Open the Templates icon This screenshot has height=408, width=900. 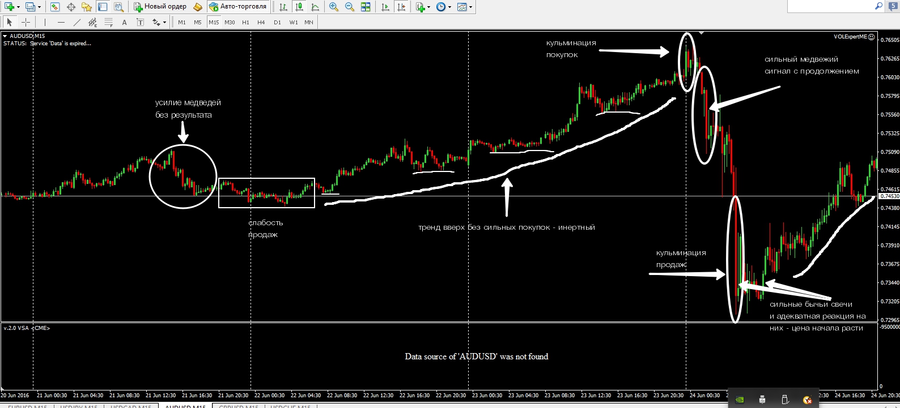[462, 7]
